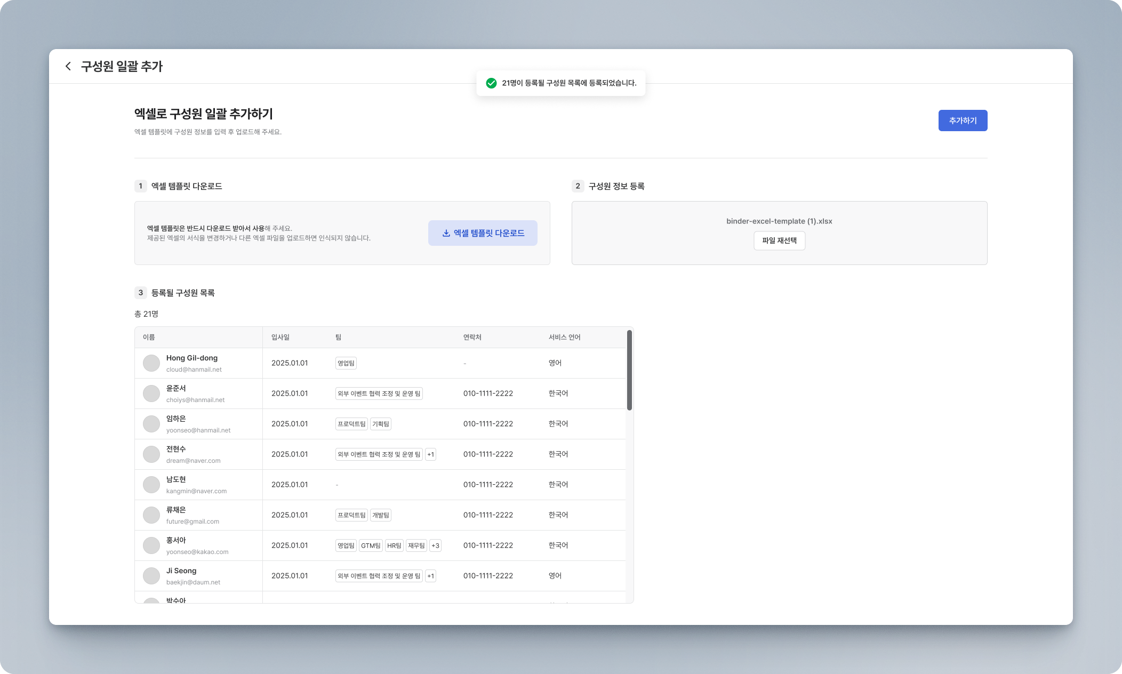Click the 서비스 언어 column header

pyautogui.click(x=564, y=337)
